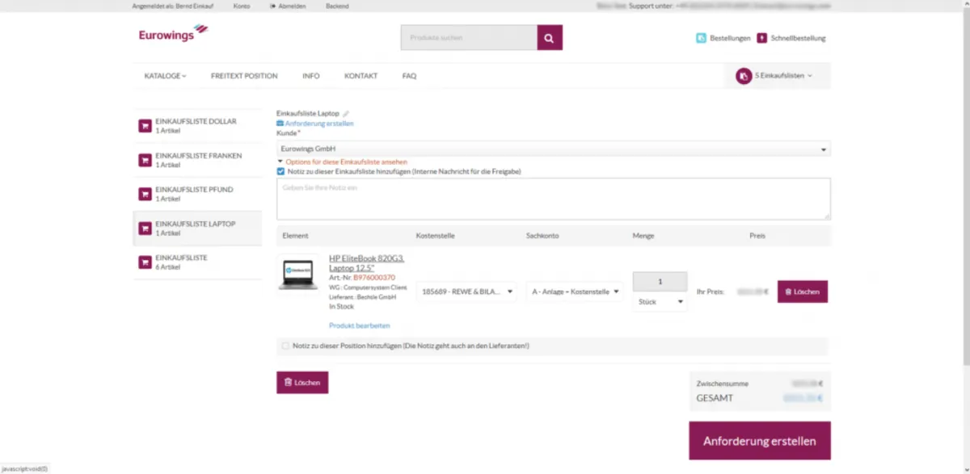Click the Eurowings logo
Image resolution: width=970 pixels, height=474 pixels.
(x=173, y=34)
